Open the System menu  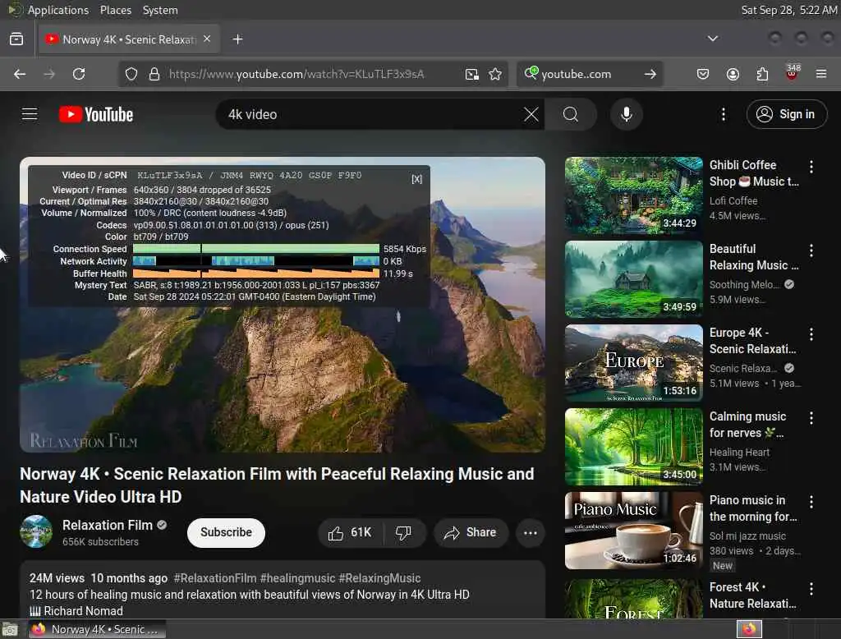[x=160, y=10]
